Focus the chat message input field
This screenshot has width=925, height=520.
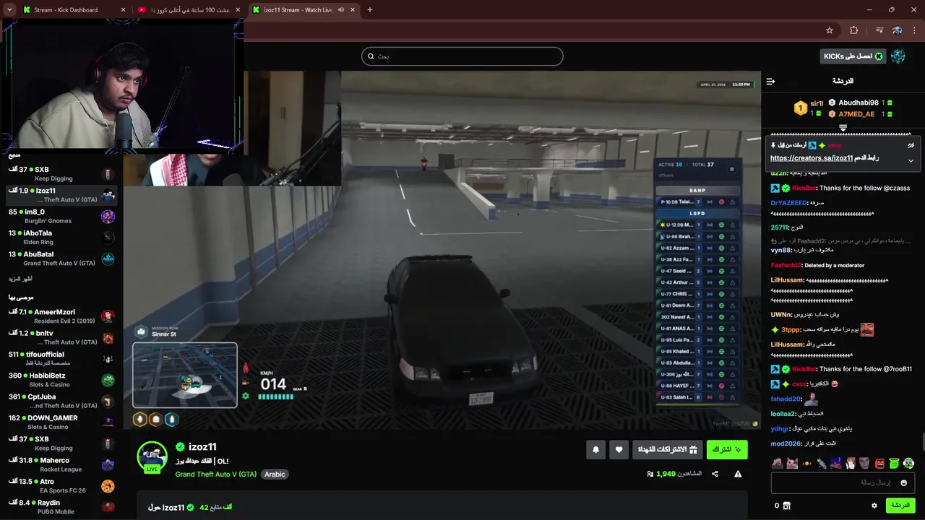[843, 482]
